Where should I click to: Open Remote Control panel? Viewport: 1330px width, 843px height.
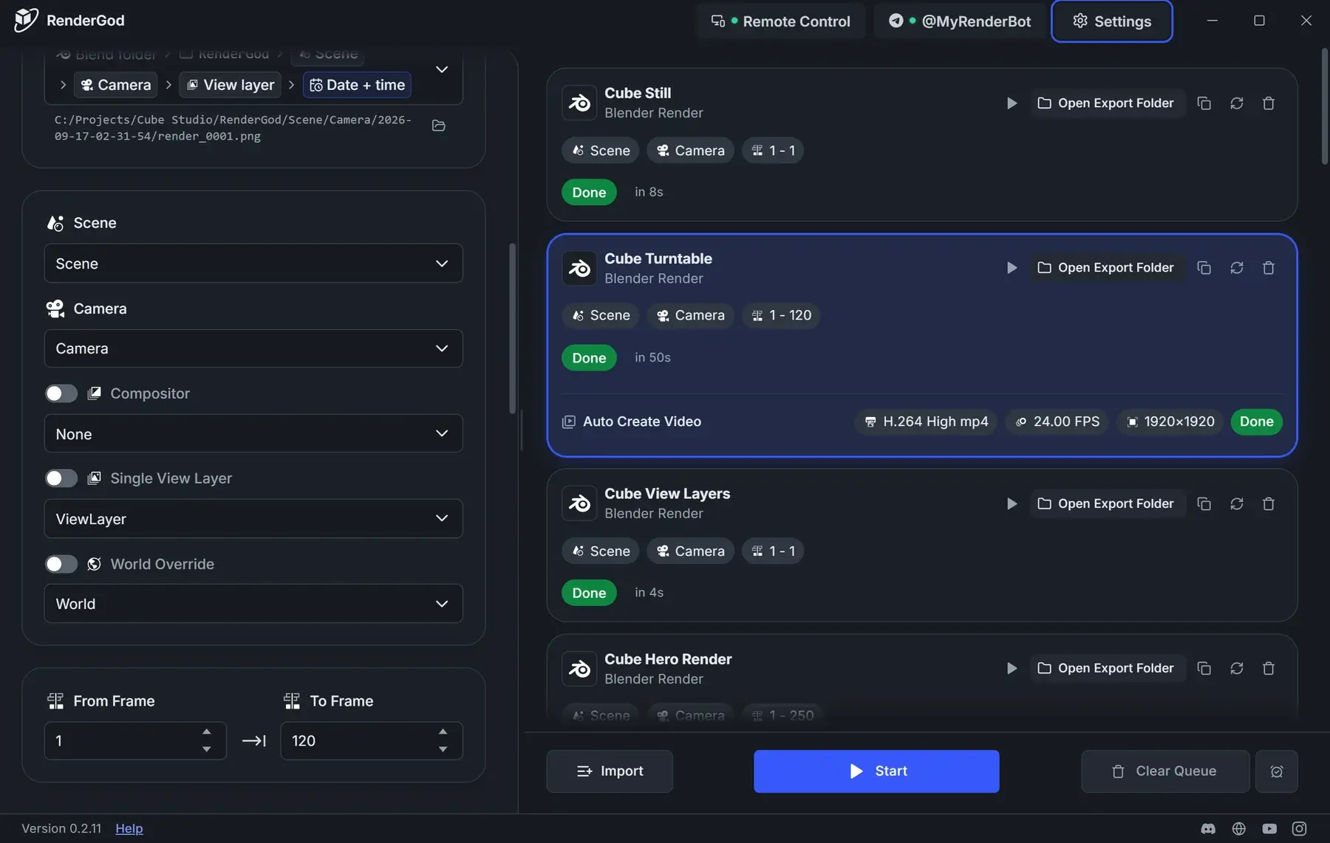780,21
